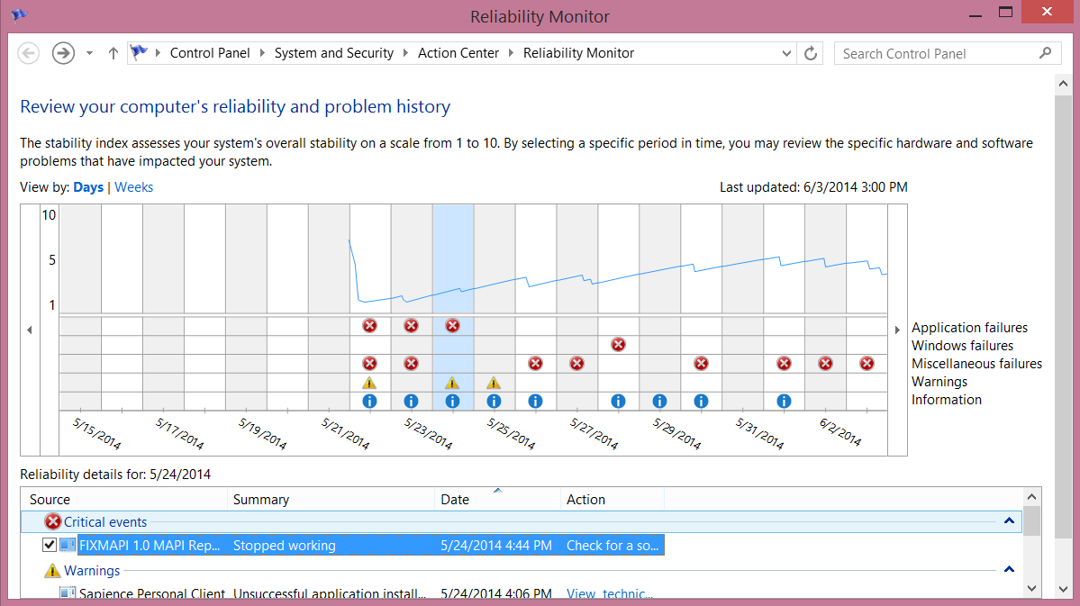This screenshot has height=606, width=1080.
Task: Click the search magnifier icon
Action: (1045, 53)
